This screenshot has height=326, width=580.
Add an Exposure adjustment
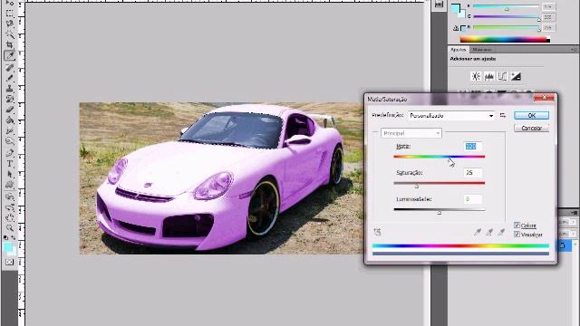tap(516, 76)
